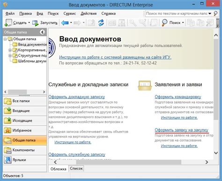Select the Корпоративные folder in the tree
Viewport: 222px width, 181px height.
[30, 50]
